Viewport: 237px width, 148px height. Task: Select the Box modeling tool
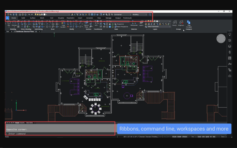9,23
